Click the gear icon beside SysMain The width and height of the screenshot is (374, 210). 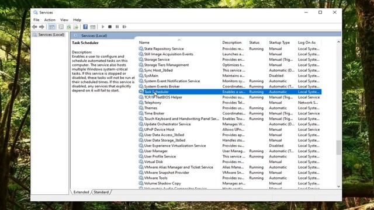[x=141, y=75]
